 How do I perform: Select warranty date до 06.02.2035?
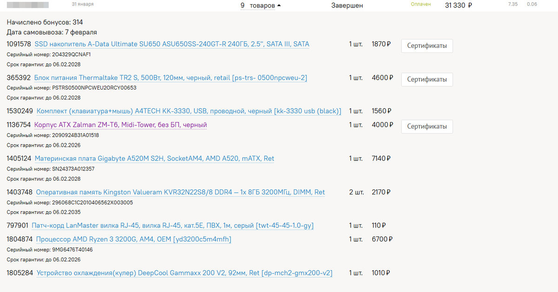62,212
